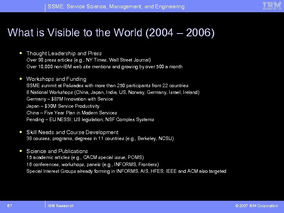Click line "Pending – EU NESSI; US legislation"
Viewport: 284px width, 213px height.
point(90,120)
